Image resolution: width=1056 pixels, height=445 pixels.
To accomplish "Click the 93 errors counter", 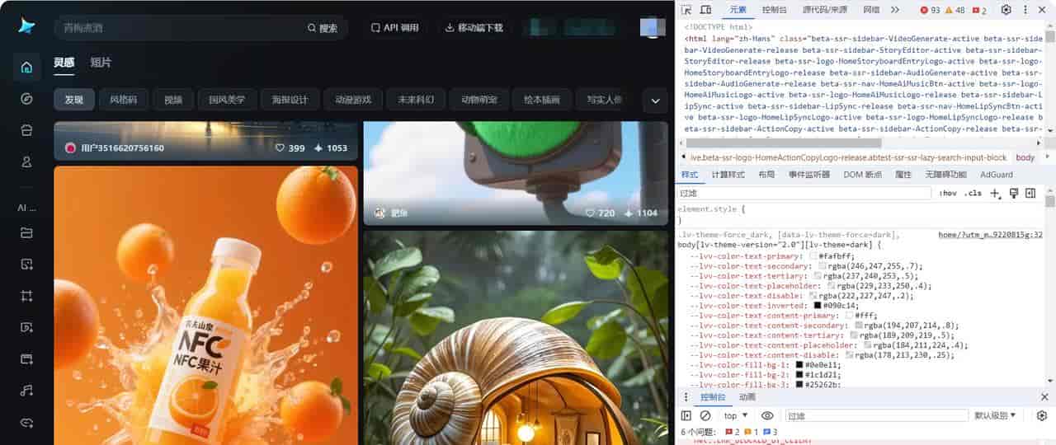I will tap(930, 10).
